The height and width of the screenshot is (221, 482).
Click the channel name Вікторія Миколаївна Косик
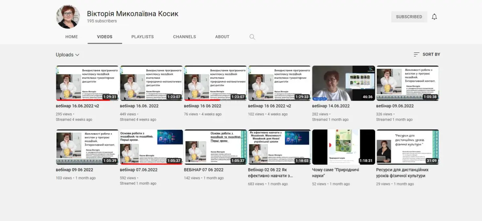tap(133, 14)
